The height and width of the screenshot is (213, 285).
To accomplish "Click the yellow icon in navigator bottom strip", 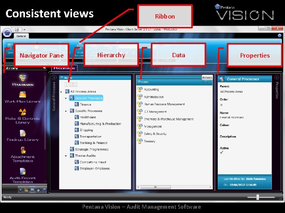I will pos(27,190).
